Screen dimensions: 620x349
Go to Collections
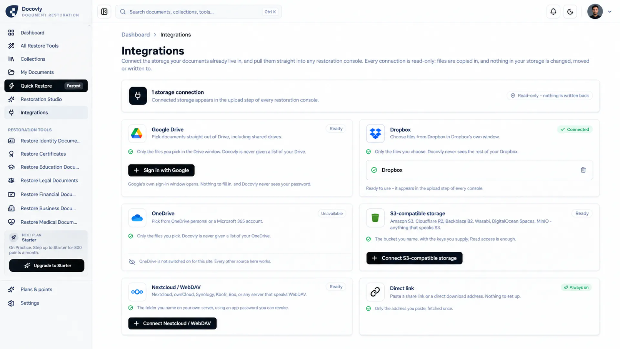click(x=46, y=59)
